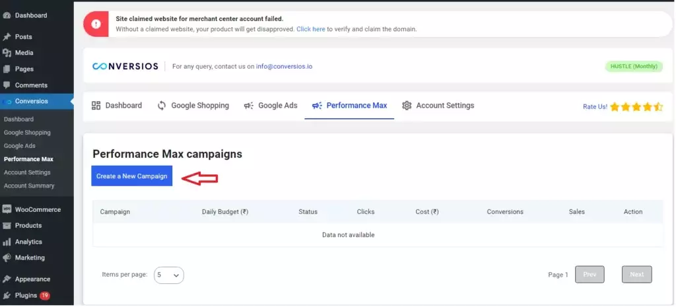Click the Dashboard tab grid icon
Image resolution: width=676 pixels, height=307 pixels.
point(96,106)
